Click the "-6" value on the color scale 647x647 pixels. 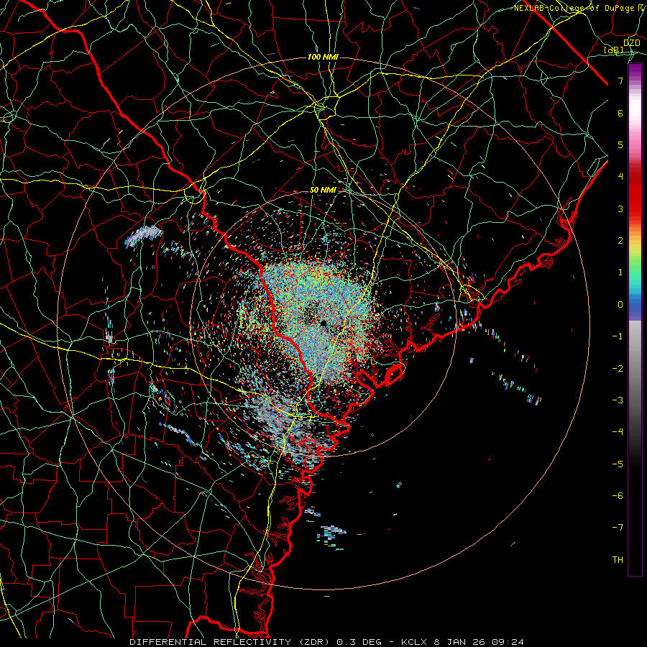point(618,495)
